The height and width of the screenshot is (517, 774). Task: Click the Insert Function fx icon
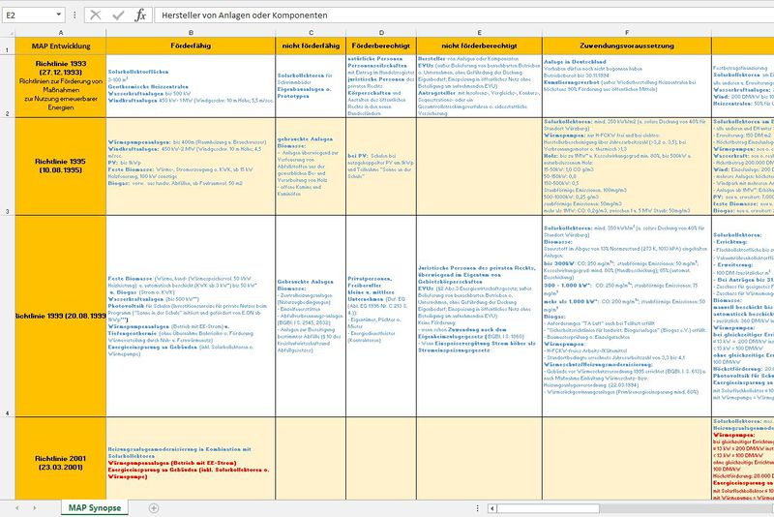click(140, 15)
